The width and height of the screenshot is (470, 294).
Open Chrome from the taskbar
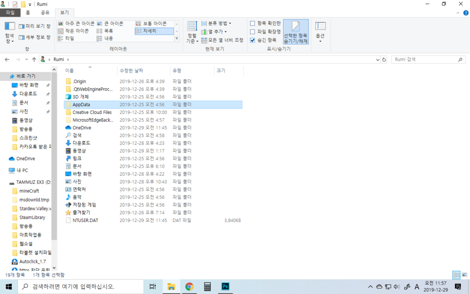click(189, 287)
